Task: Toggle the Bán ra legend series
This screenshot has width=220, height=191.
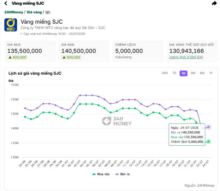Action: point(122,174)
